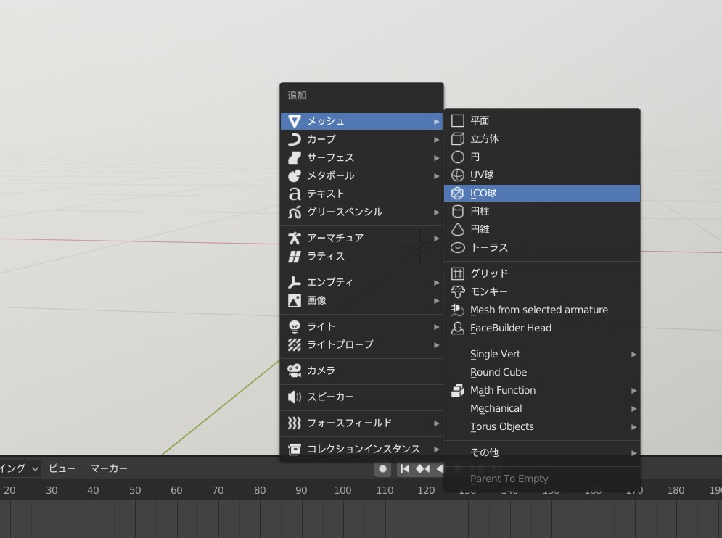Click the Ico sphere icon

(458, 193)
